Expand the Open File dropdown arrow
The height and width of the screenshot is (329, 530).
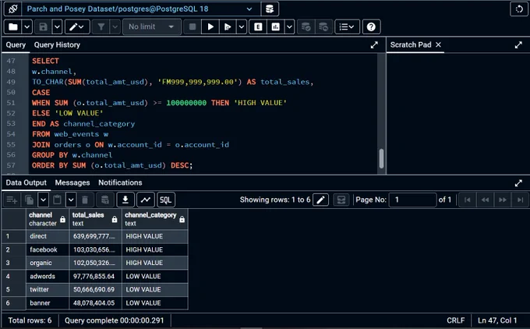[27, 27]
